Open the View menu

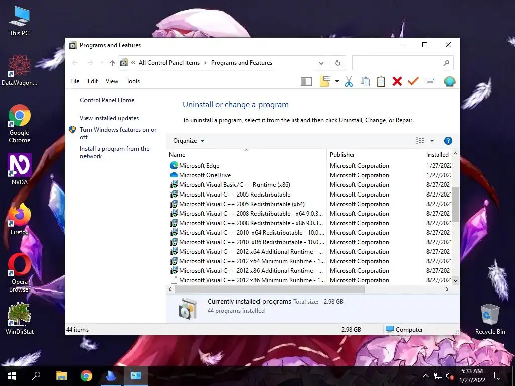coord(112,81)
